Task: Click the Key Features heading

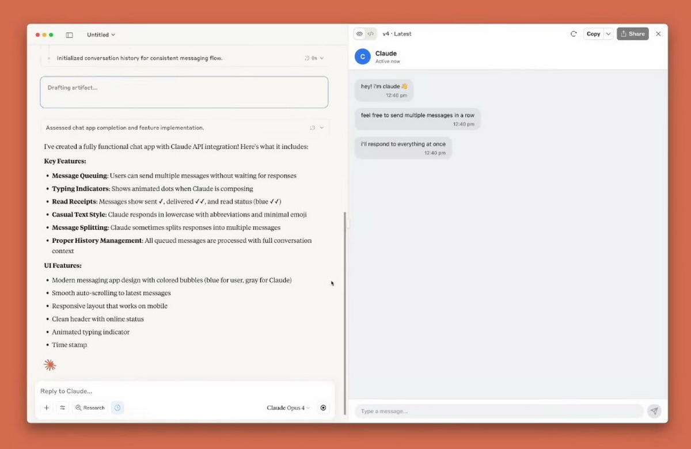Action: coord(65,161)
